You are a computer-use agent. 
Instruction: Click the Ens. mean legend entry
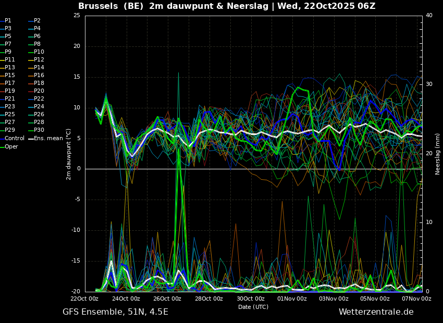click(50, 139)
